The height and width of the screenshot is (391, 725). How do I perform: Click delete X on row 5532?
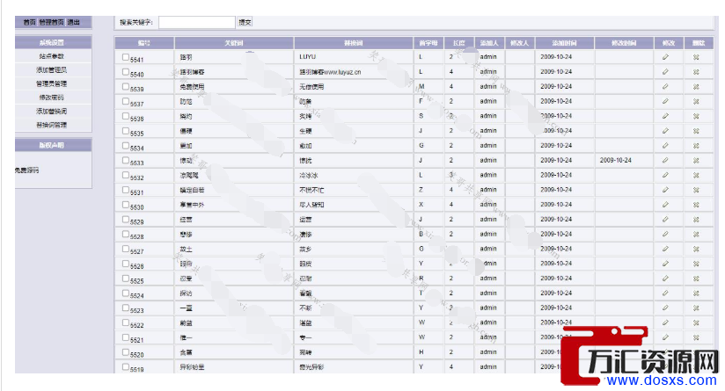(x=696, y=176)
